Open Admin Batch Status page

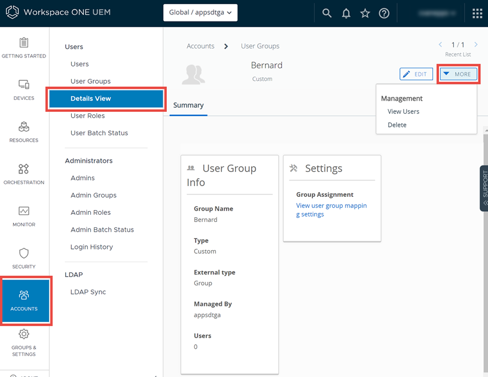point(102,230)
